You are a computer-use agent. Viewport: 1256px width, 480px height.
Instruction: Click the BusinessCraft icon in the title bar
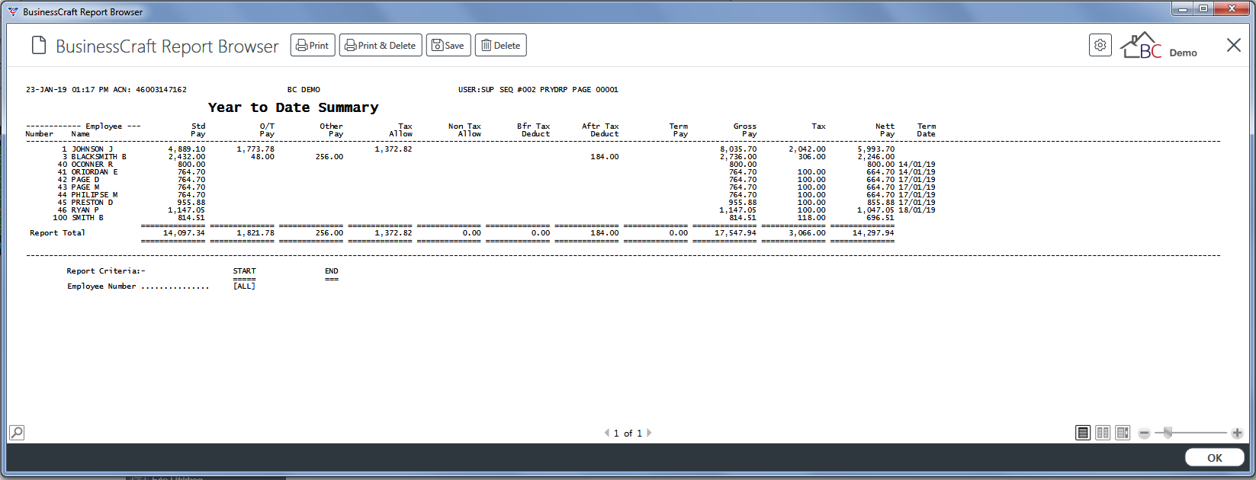click(13, 11)
